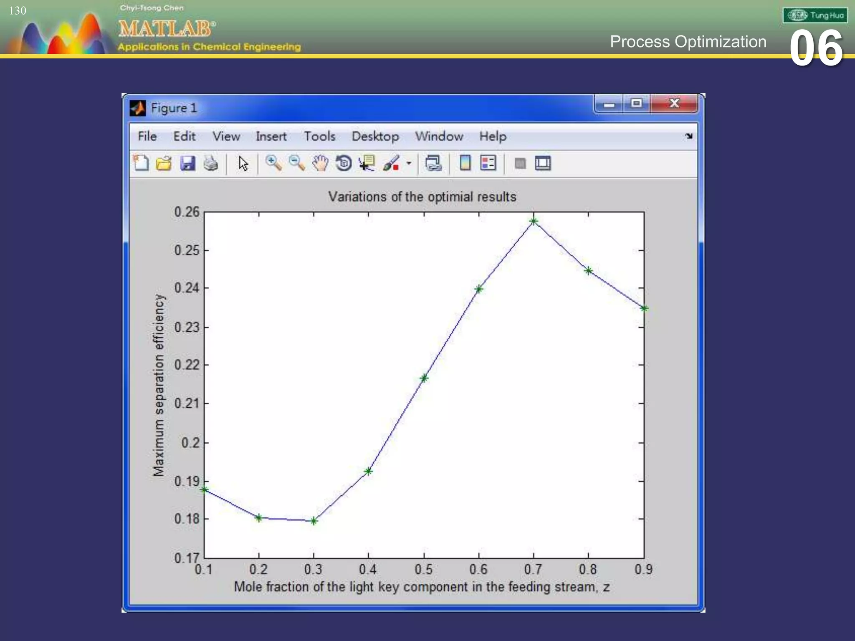The height and width of the screenshot is (641, 855).
Task: Dock the figure using the corner arrow
Action: pos(689,136)
